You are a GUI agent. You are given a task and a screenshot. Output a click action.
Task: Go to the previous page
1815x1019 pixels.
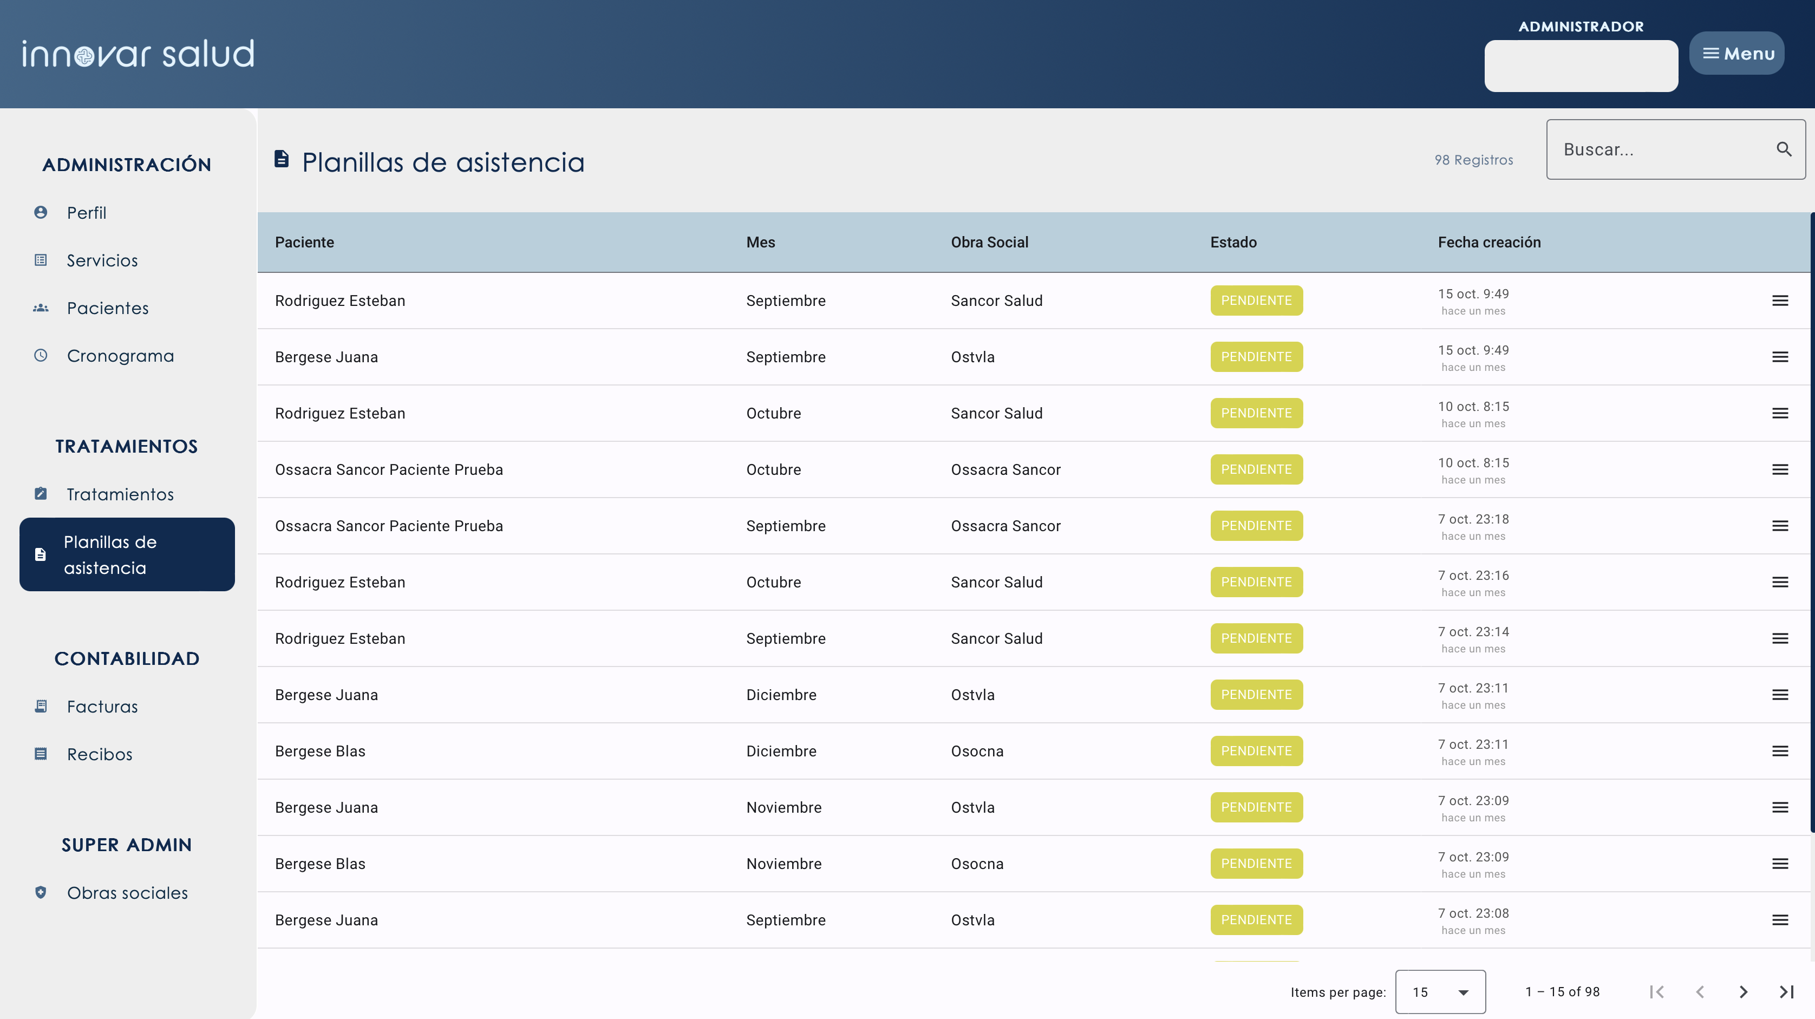coord(1700,992)
